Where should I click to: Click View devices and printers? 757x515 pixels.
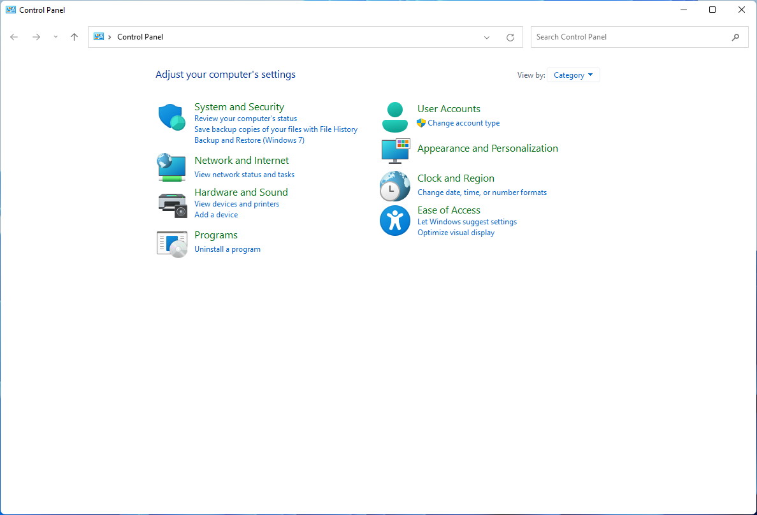[x=236, y=204]
